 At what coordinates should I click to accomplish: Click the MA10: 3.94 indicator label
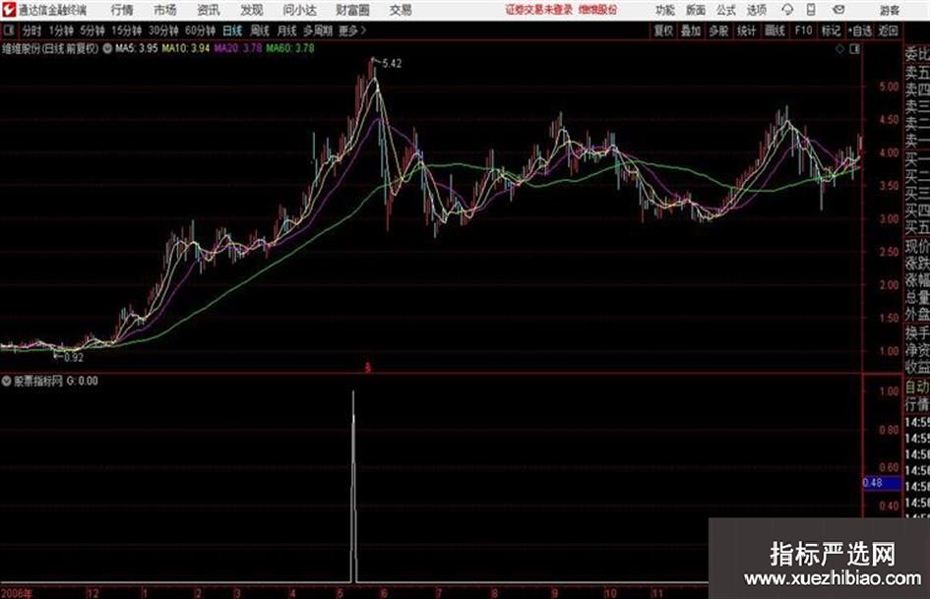pos(186,48)
